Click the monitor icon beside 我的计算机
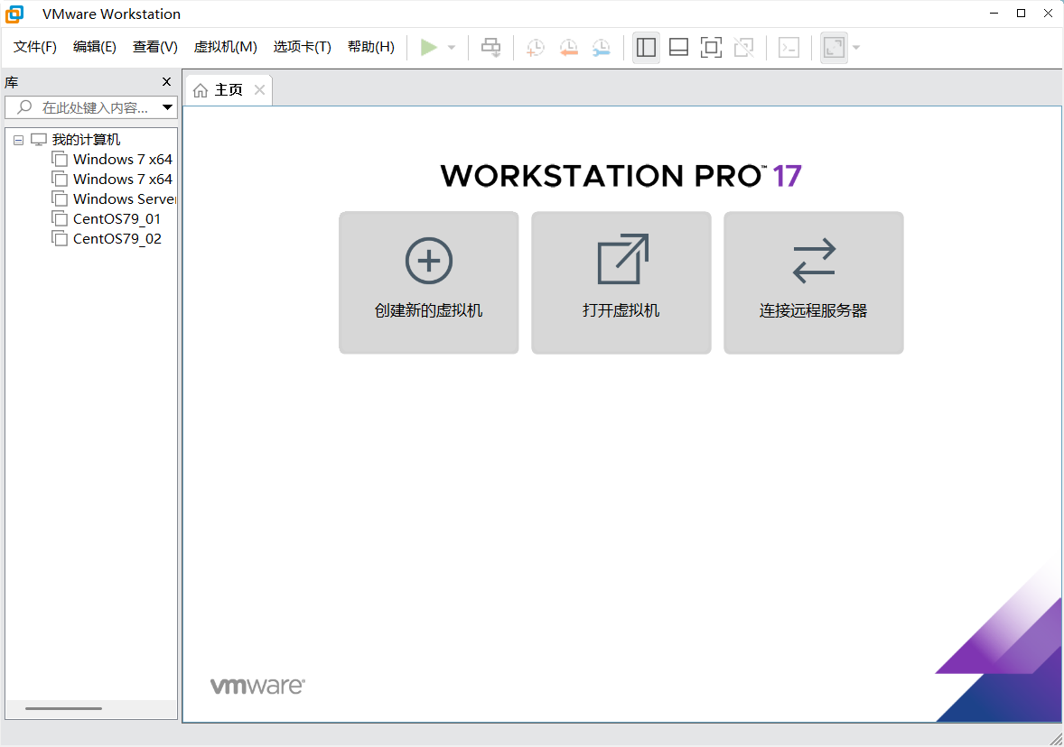 39,140
